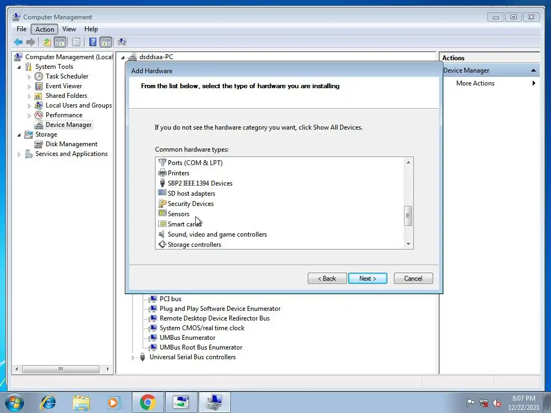
Task: Click console tree horizontal scroll left arrow
Action: coord(17,369)
